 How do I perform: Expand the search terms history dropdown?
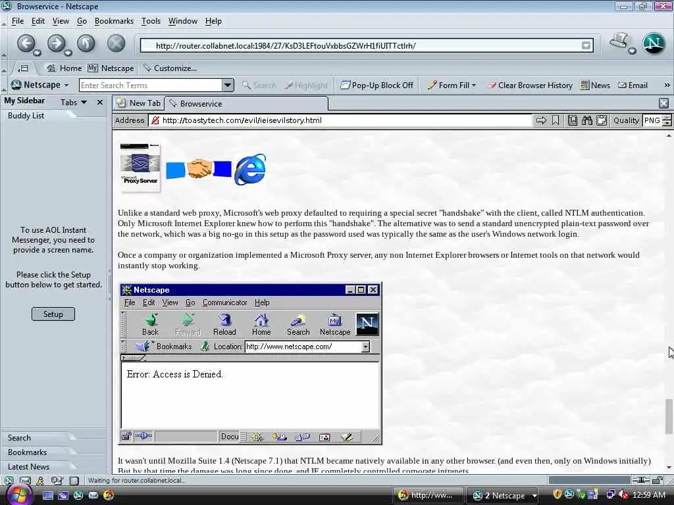coord(228,85)
